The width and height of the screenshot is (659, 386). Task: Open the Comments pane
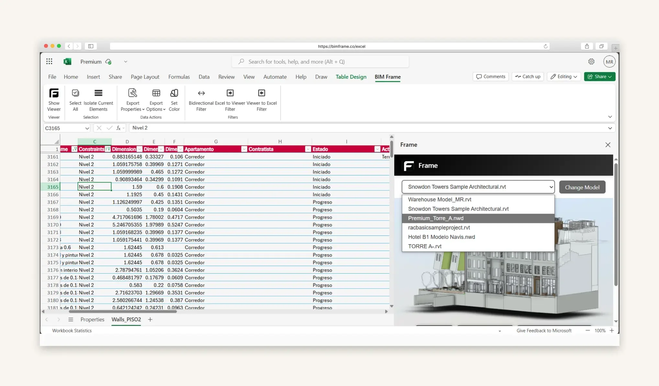pos(491,77)
